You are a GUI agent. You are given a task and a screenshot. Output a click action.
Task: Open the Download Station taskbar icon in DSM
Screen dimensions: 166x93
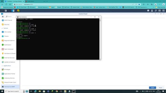(18, 11)
